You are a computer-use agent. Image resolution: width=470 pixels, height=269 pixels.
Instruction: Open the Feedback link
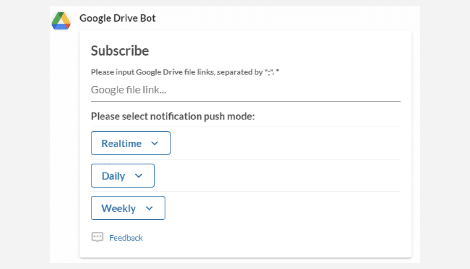[x=126, y=238]
